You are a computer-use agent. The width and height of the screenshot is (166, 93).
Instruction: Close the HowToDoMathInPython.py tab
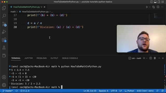[45, 7]
